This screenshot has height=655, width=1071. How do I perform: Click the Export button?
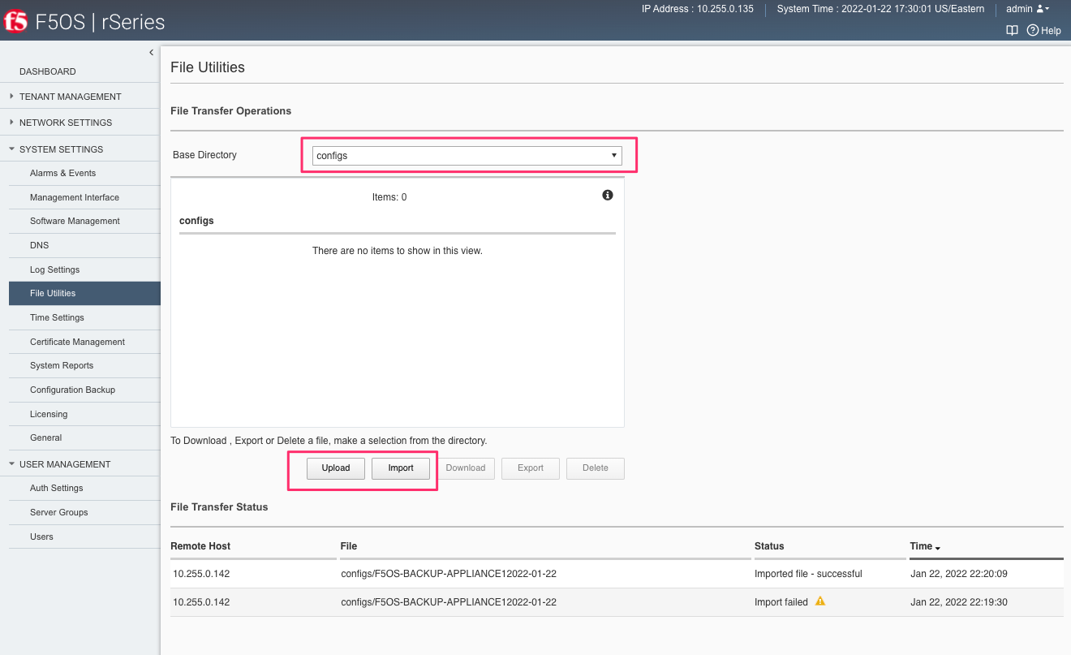pyautogui.click(x=531, y=468)
